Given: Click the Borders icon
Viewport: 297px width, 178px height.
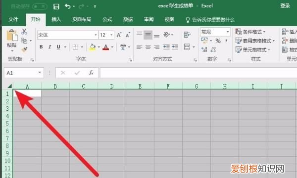Looking at the screenshot, I should point(75,46).
